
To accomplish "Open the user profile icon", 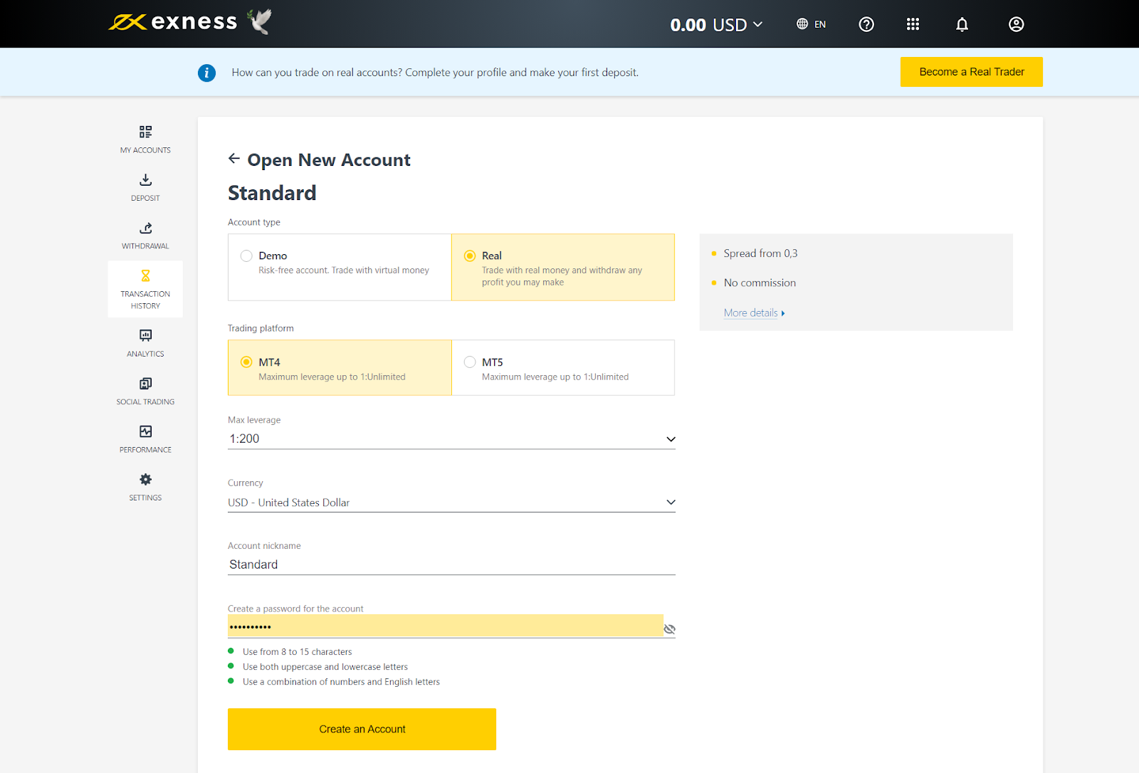I will 1017,24.
